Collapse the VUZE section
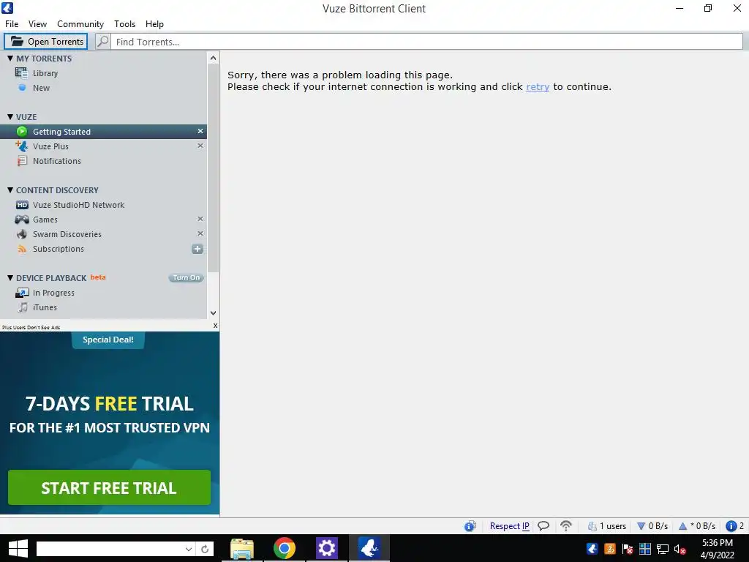 coord(10,116)
